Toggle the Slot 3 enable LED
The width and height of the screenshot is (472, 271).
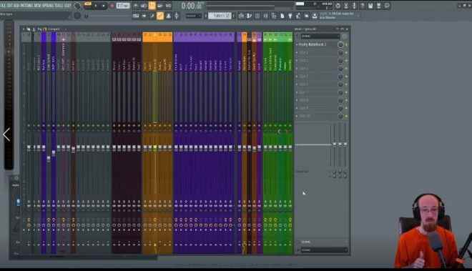coord(346,61)
